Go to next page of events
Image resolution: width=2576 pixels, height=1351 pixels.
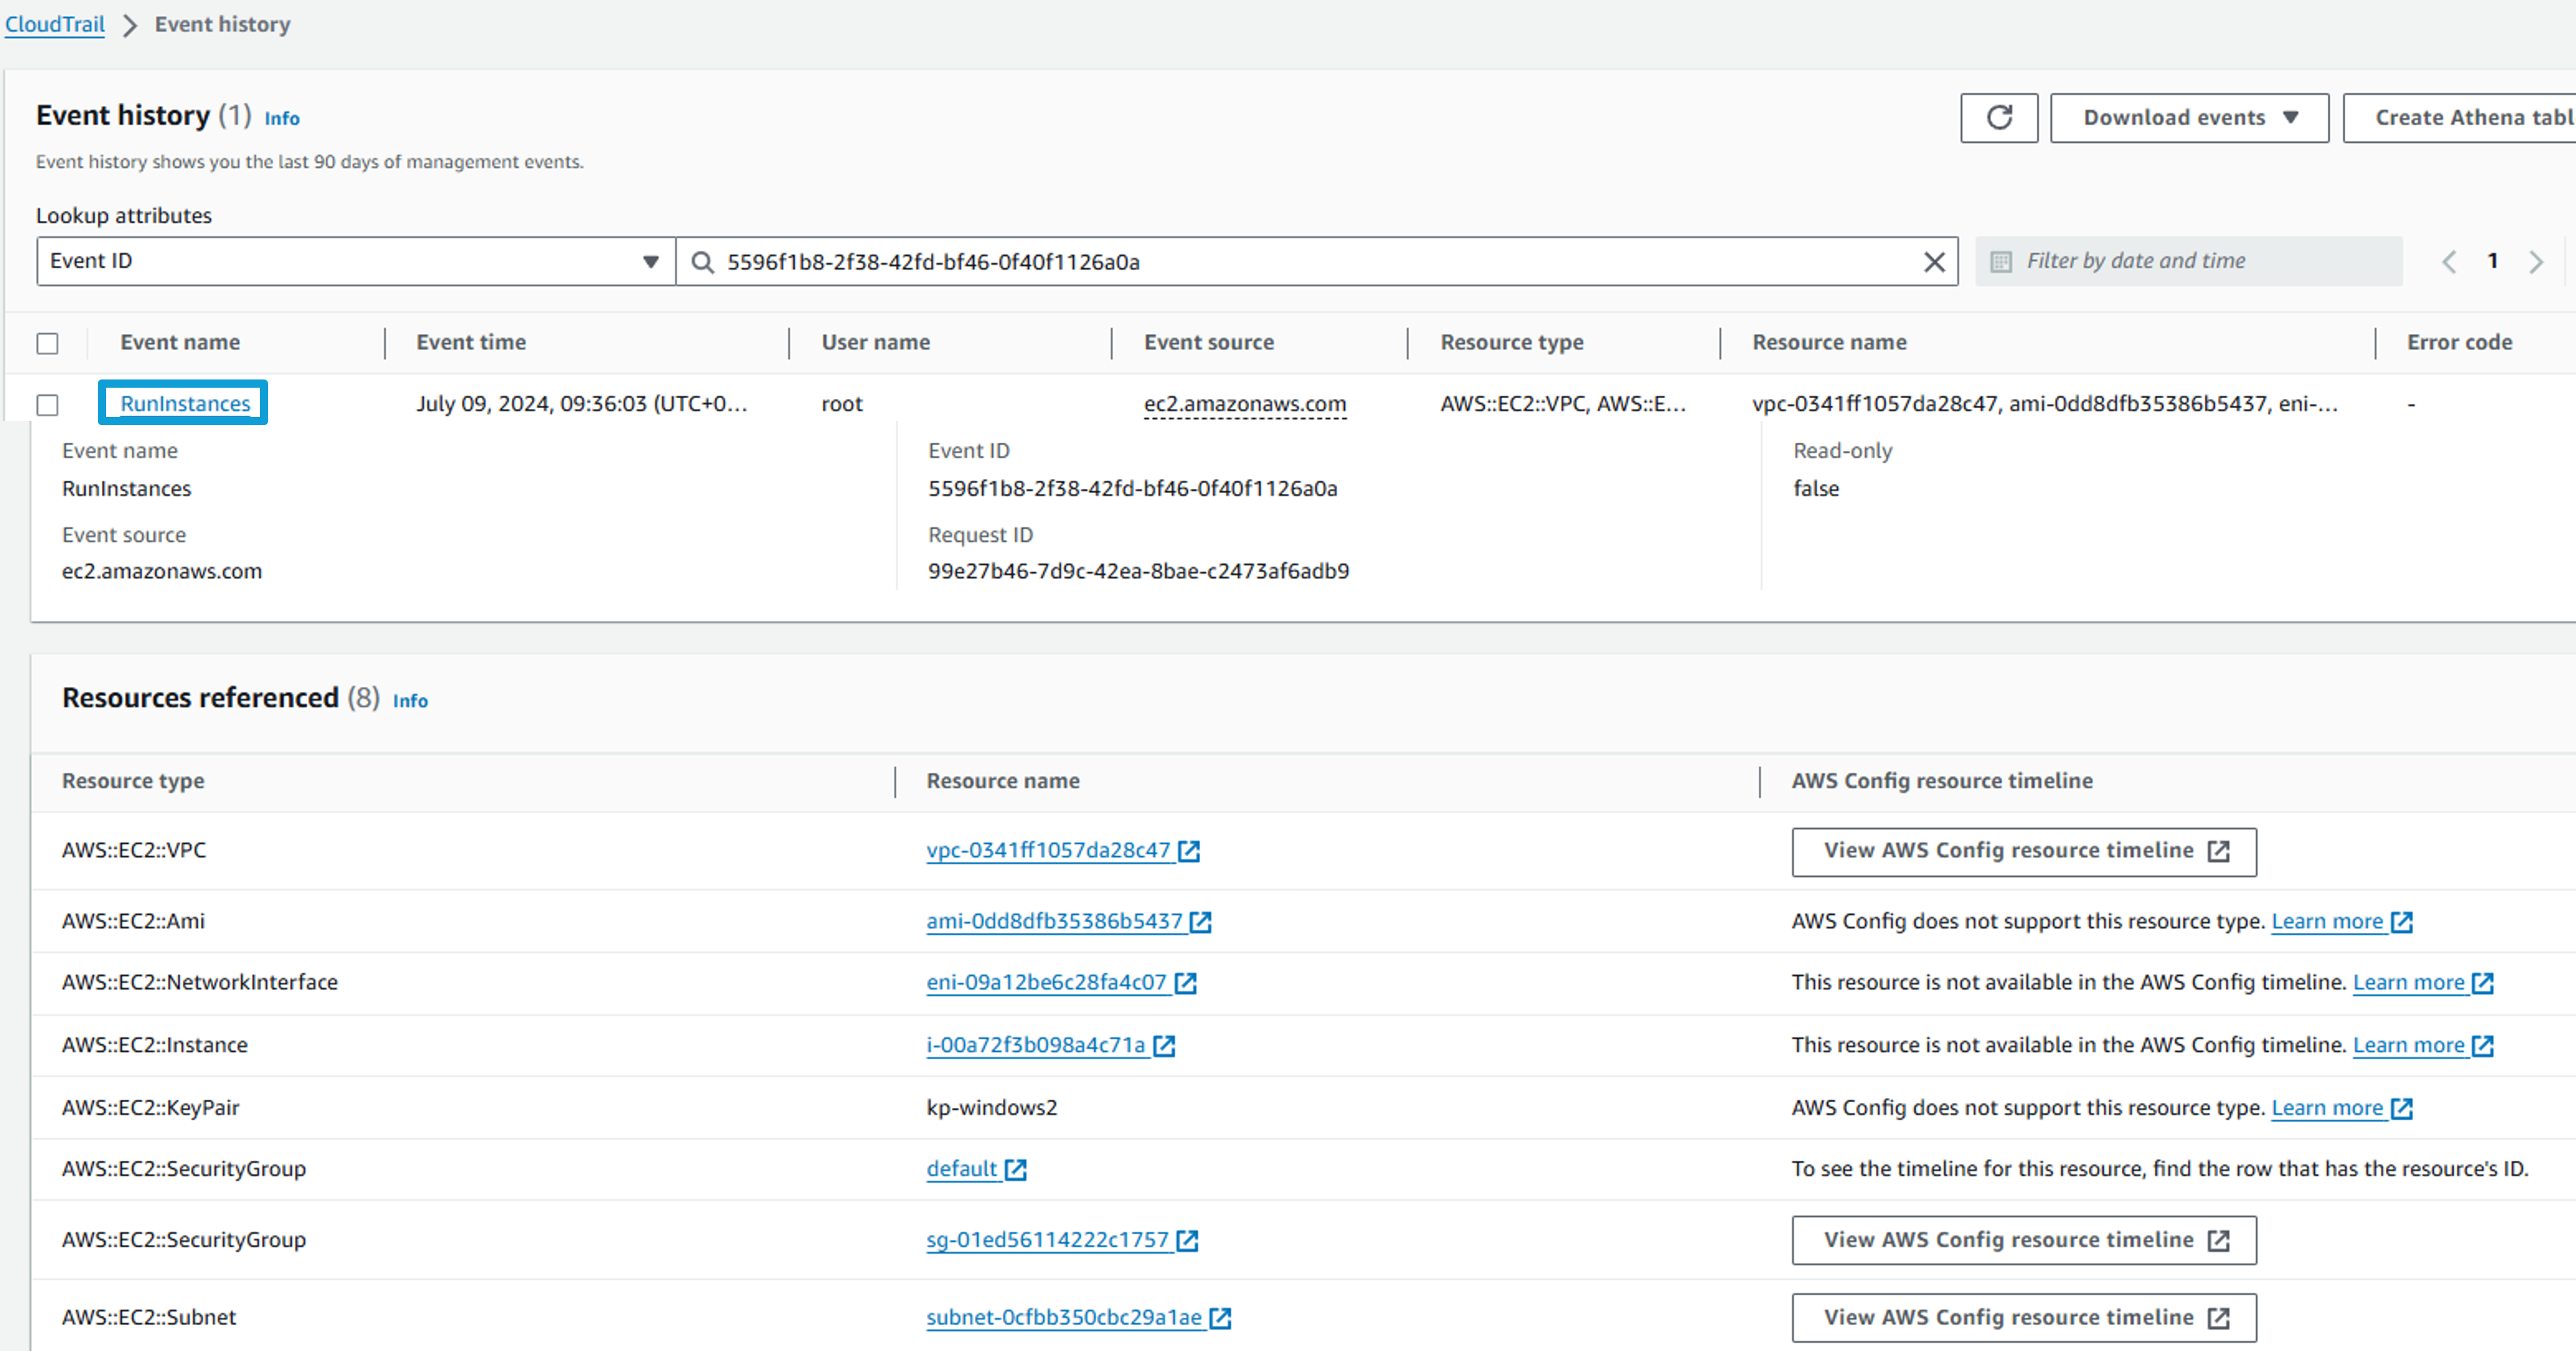click(x=2536, y=262)
